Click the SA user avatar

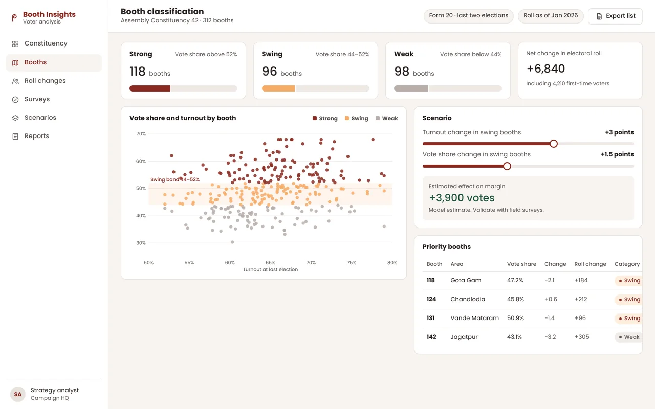tap(18, 394)
